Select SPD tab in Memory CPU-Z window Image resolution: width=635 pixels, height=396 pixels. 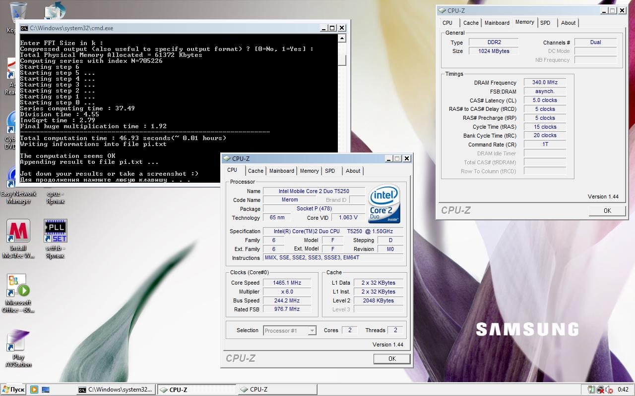click(x=545, y=23)
